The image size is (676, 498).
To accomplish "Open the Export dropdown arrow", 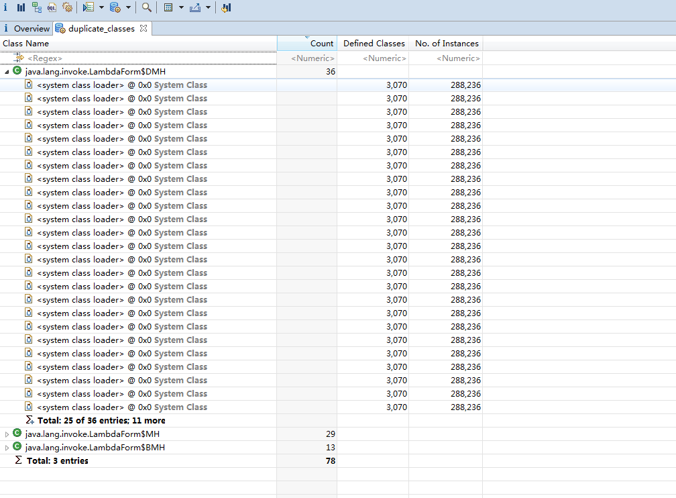I will click(208, 7).
